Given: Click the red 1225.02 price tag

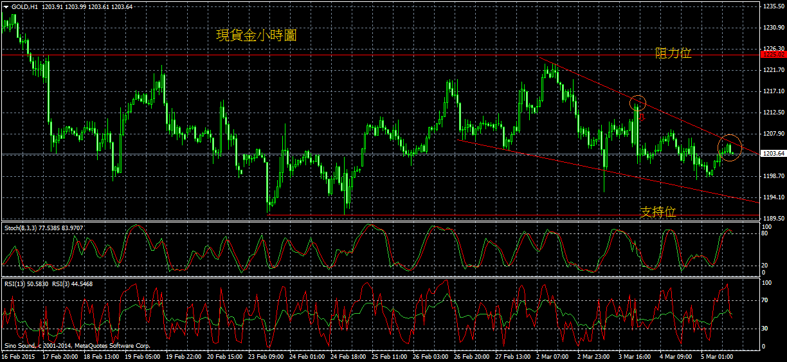Looking at the screenshot, I should (772, 55).
